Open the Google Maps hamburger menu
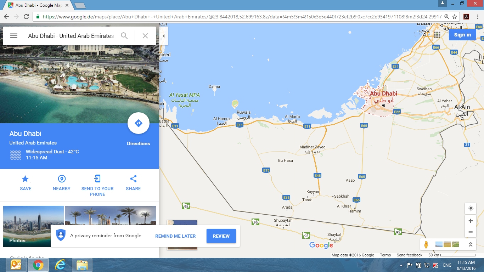 (x=14, y=36)
